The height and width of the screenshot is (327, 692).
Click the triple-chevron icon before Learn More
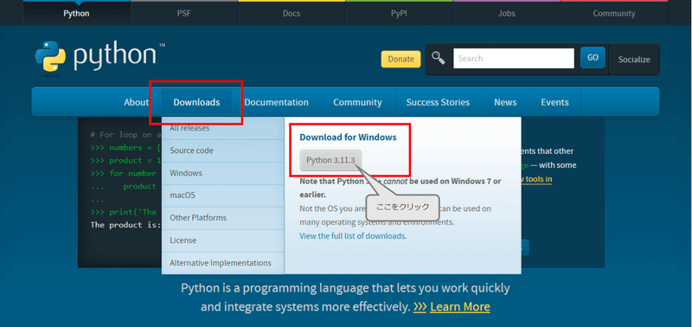[x=420, y=307]
